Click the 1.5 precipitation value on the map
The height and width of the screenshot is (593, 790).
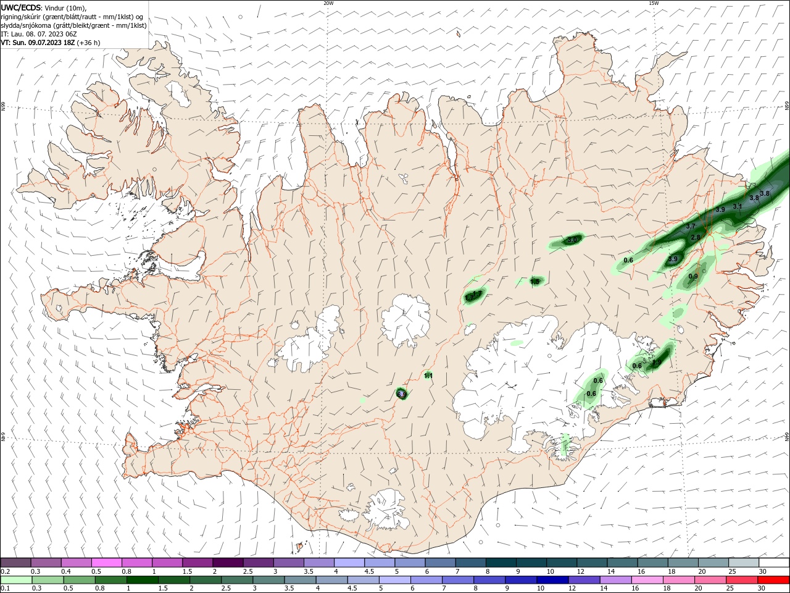(535, 282)
